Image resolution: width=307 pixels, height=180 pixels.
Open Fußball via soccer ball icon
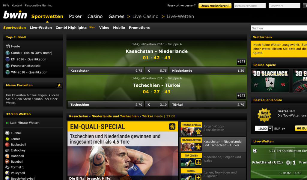tap(7, 133)
